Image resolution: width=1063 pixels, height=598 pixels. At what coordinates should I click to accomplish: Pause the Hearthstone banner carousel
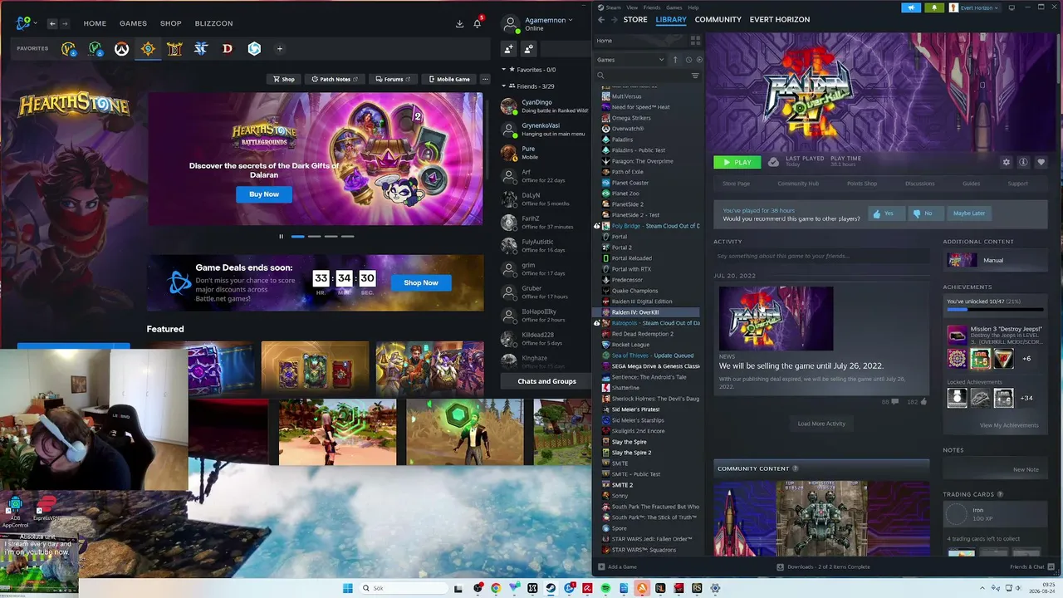(x=281, y=237)
